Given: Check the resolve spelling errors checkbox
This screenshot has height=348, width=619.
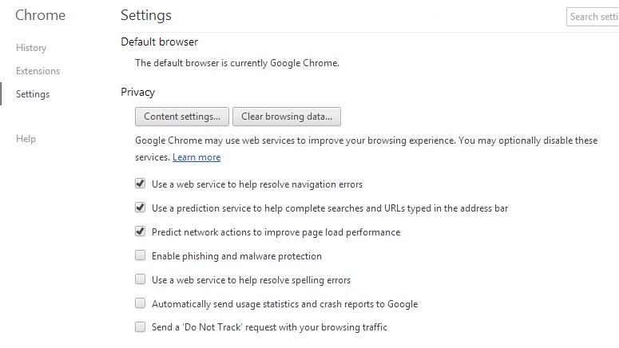Looking at the screenshot, I should coord(141,279).
